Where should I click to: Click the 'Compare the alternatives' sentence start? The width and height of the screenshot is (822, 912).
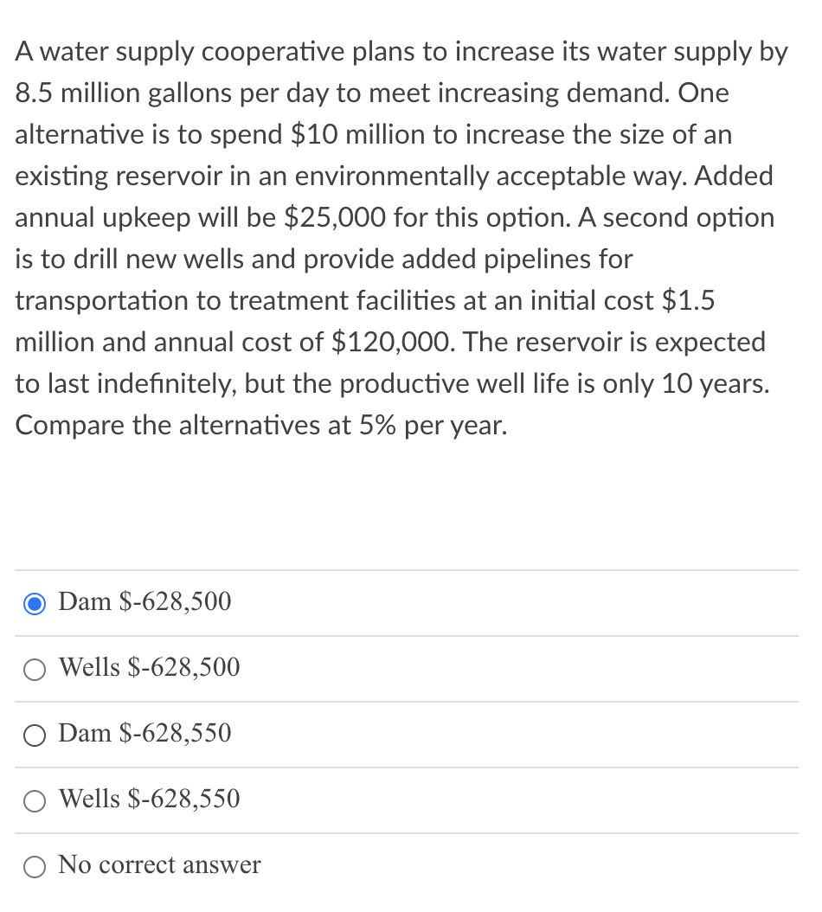click(168, 426)
